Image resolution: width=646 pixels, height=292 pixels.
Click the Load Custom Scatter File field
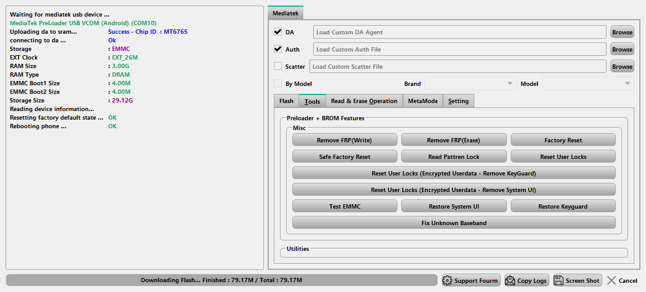click(x=458, y=66)
